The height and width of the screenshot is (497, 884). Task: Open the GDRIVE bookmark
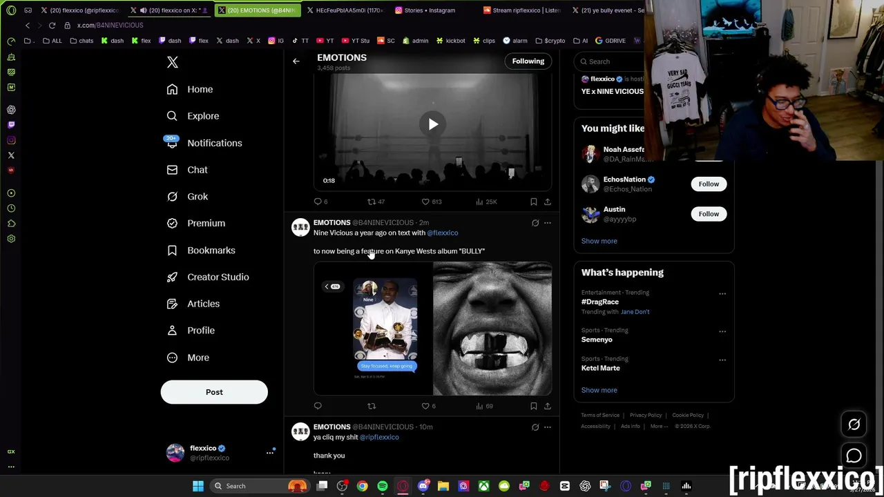pyautogui.click(x=610, y=41)
